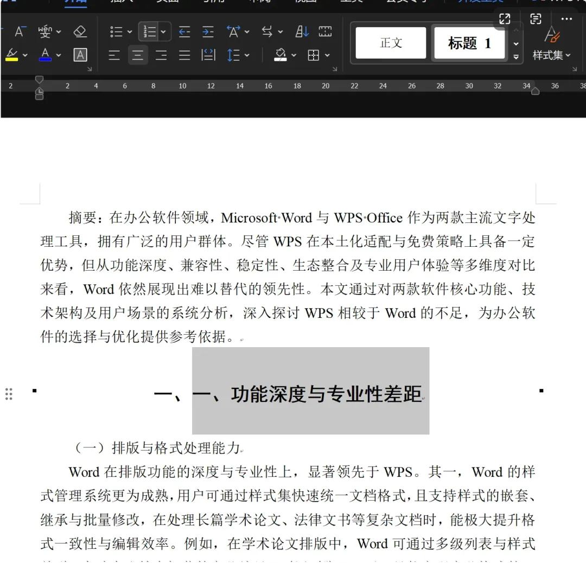Click the line starting with 继承与批量修改
This screenshot has height=563, width=586.
288,520
